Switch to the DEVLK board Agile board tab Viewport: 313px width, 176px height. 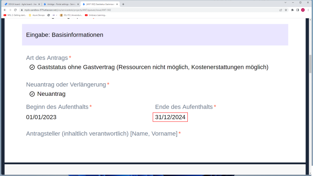tap(22, 4)
